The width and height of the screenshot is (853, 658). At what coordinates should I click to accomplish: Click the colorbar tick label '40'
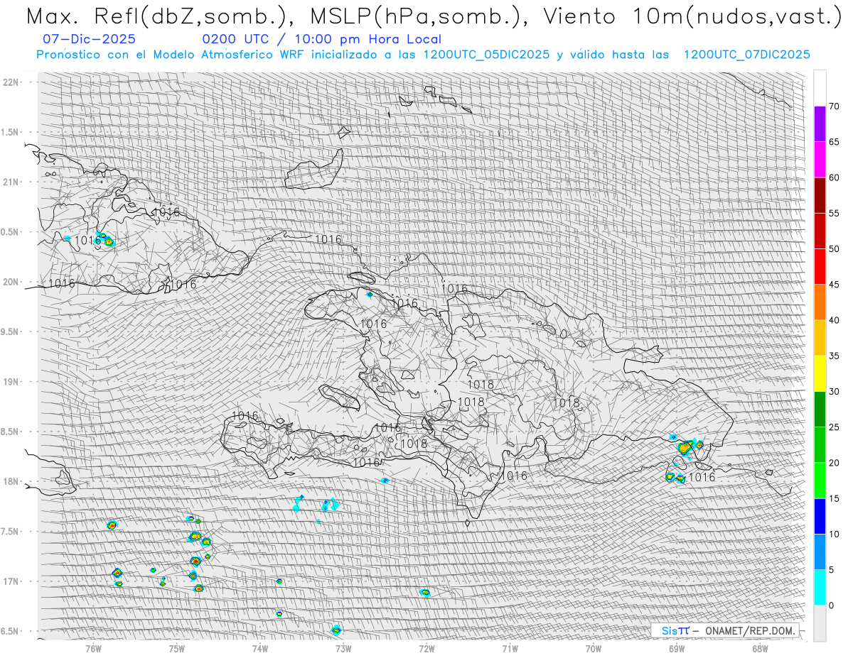coord(834,320)
